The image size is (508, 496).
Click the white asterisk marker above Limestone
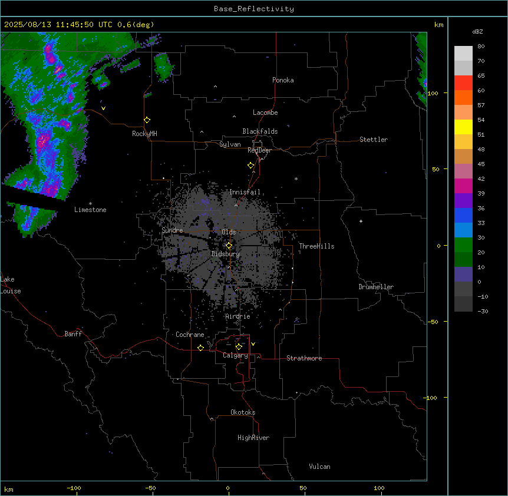point(90,204)
